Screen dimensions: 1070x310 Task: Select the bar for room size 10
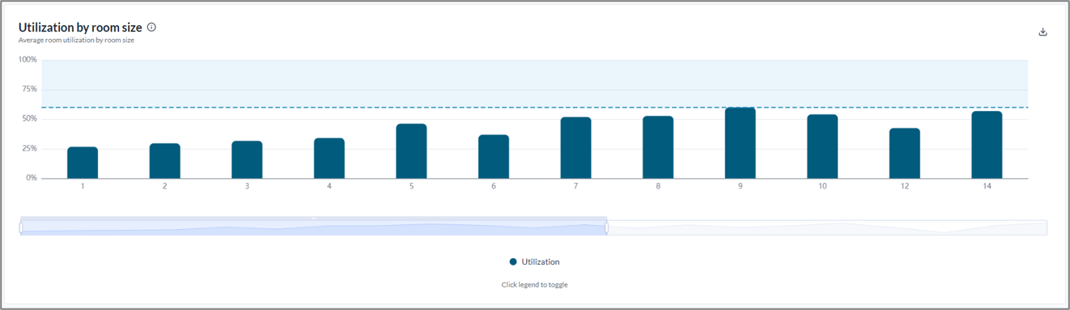pyautogui.click(x=822, y=147)
